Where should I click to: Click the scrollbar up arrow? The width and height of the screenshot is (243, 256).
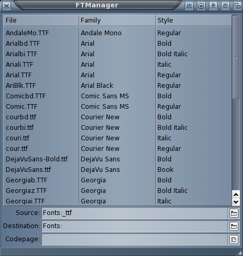click(236, 194)
